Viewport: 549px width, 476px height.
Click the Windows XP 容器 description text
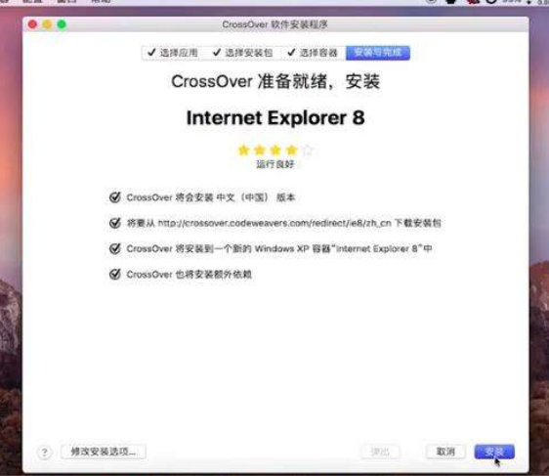(x=279, y=248)
